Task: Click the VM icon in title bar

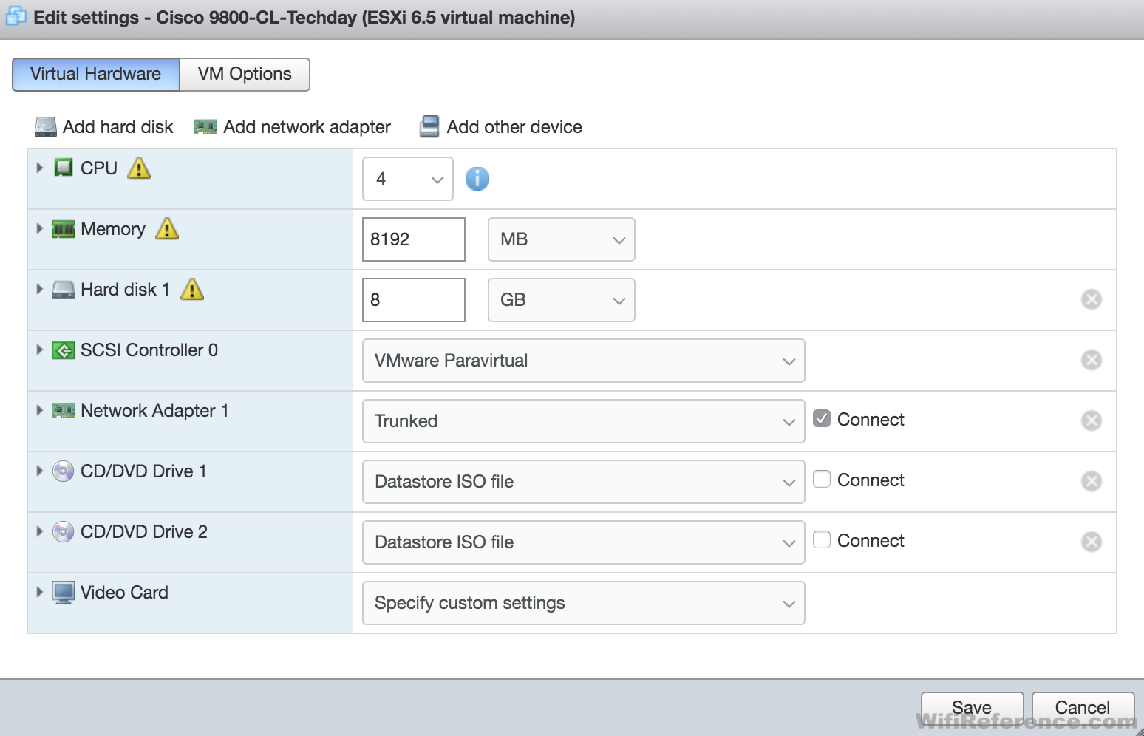Action: pyautogui.click(x=16, y=16)
